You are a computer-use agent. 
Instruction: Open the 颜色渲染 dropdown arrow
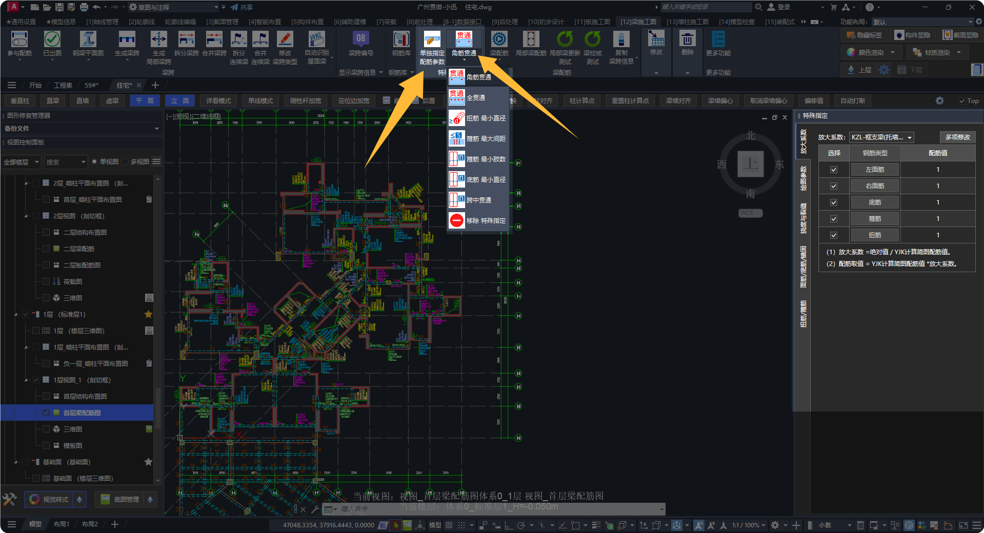[893, 52]
